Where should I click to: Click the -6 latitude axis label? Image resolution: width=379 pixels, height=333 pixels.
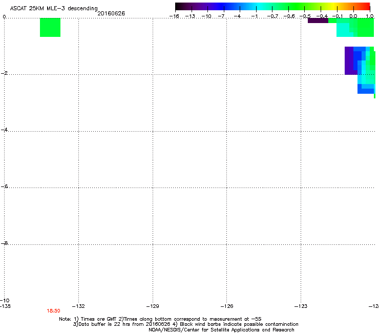click(x=4, y=186)
